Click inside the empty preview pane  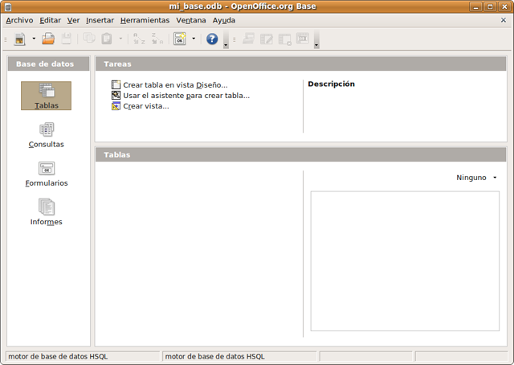click(x=405, y=260)
